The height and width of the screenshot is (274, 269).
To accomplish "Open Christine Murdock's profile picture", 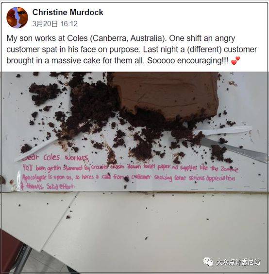I will click(17, 18).
